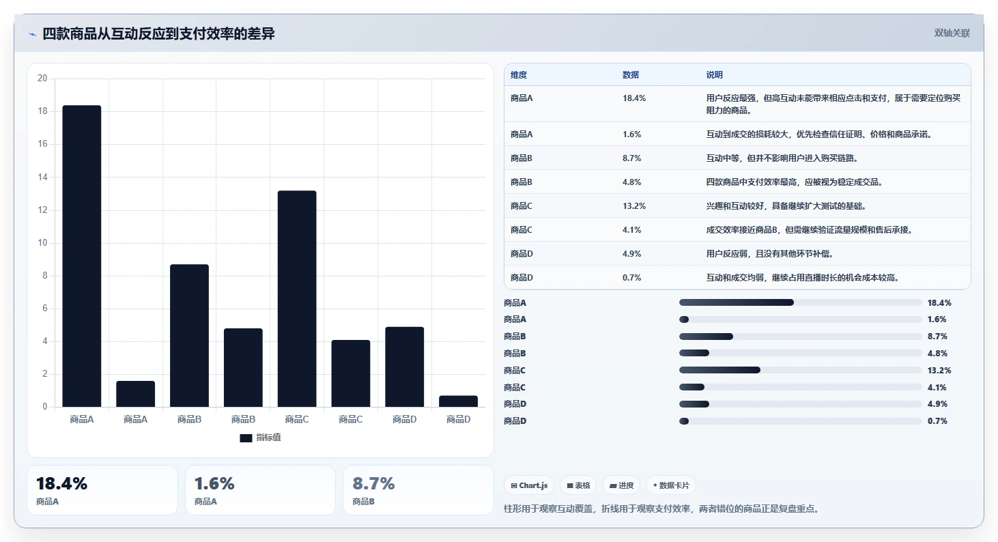Click the 18.4% progress bar for 商品A
This screenshot has width=998, height=542.
801,302
